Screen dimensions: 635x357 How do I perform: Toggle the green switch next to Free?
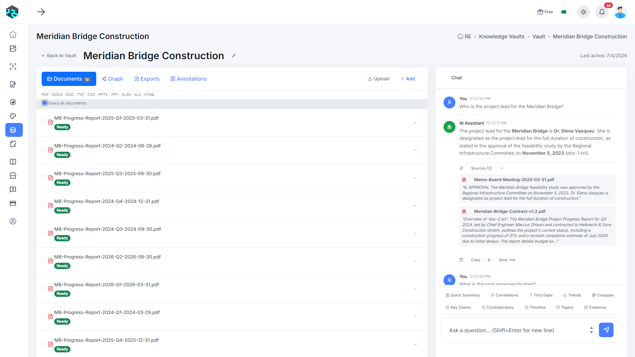566,12
